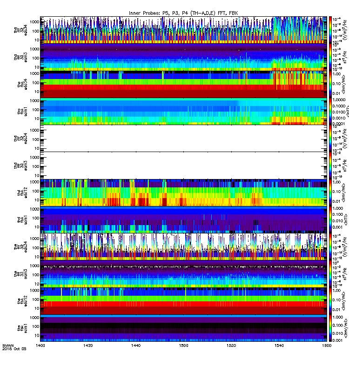Select the thd fbk scm1 panel label
349x372 pixels.
[x=22, y=219]
